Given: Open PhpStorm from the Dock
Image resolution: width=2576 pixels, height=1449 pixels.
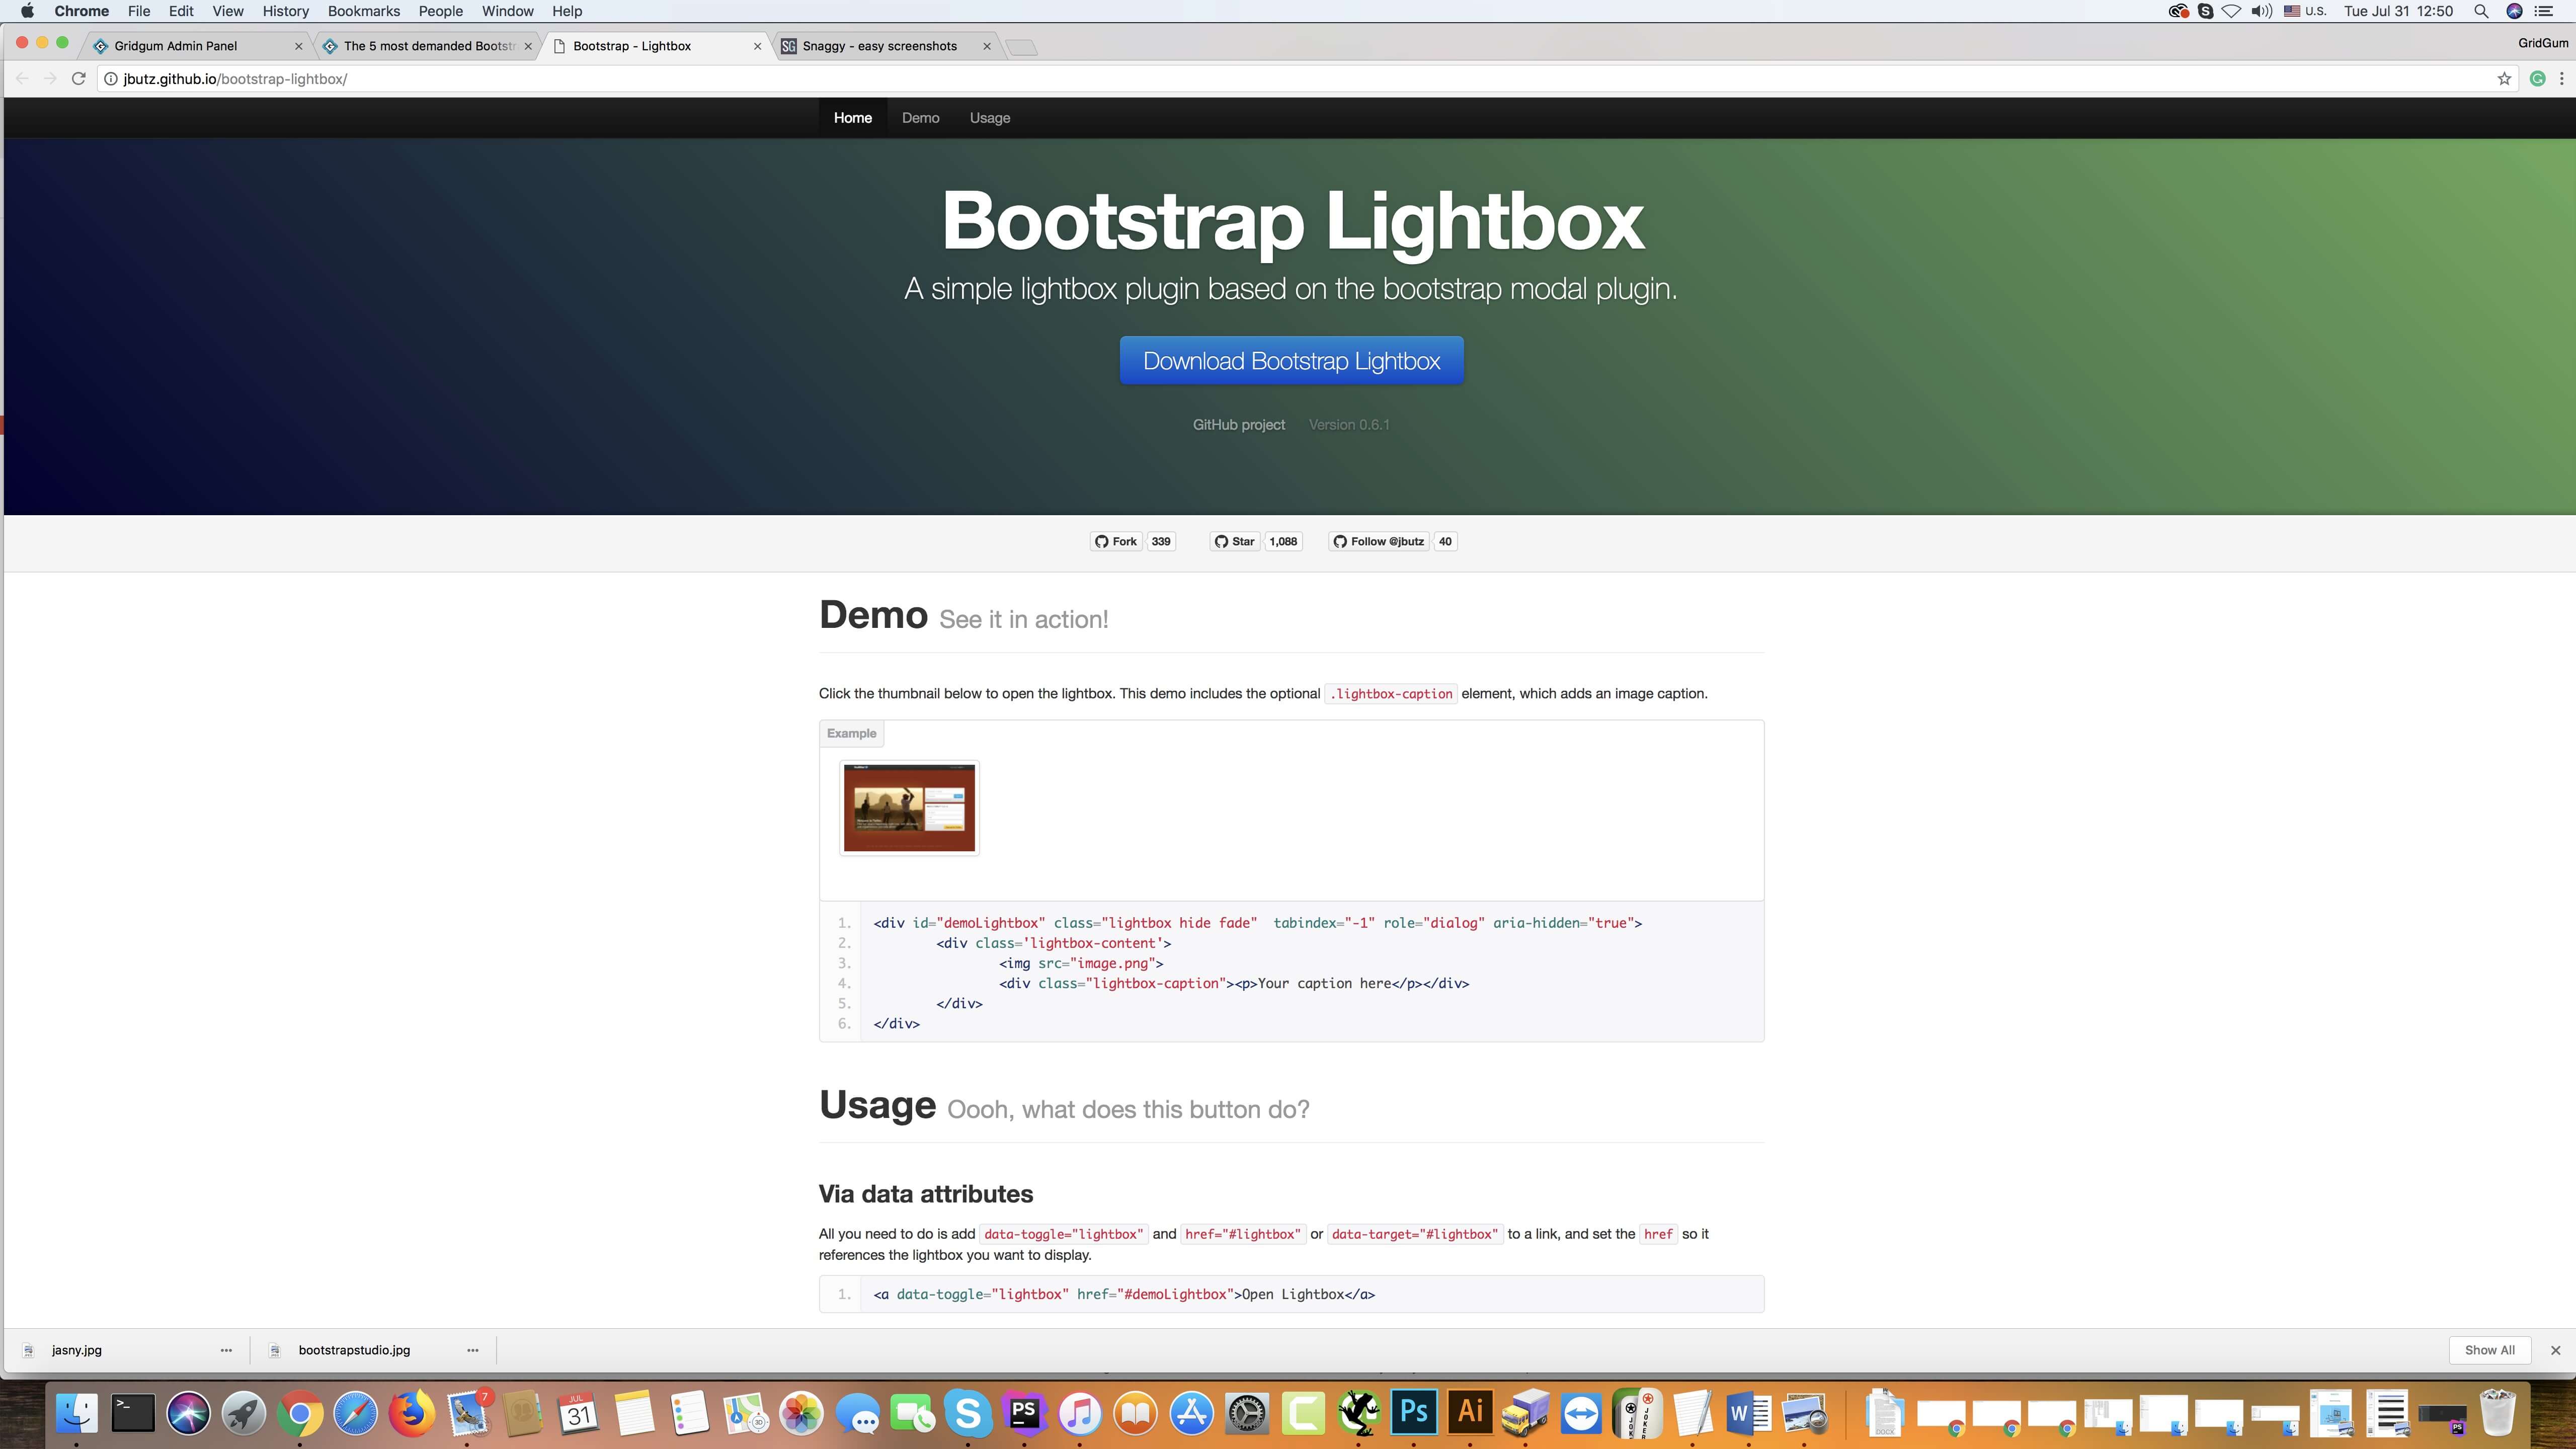Looking at the screenshot, I should click(1024, 1413).
